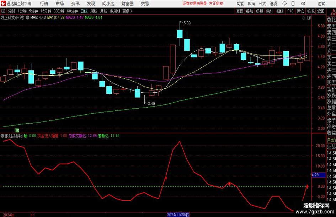Select the 月线 monthly period
336x217 pixels.
coord(103,11)
